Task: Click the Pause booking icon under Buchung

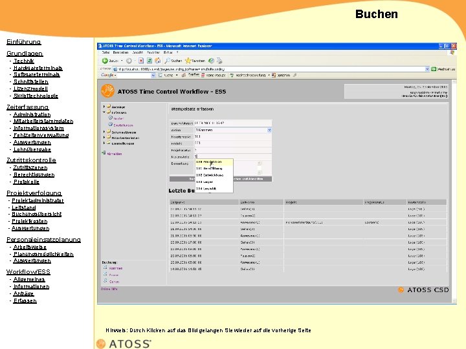Action: 105,274
